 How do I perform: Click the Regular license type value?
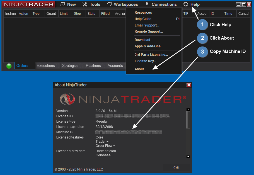pyautogui.click(x=102, y=121)
